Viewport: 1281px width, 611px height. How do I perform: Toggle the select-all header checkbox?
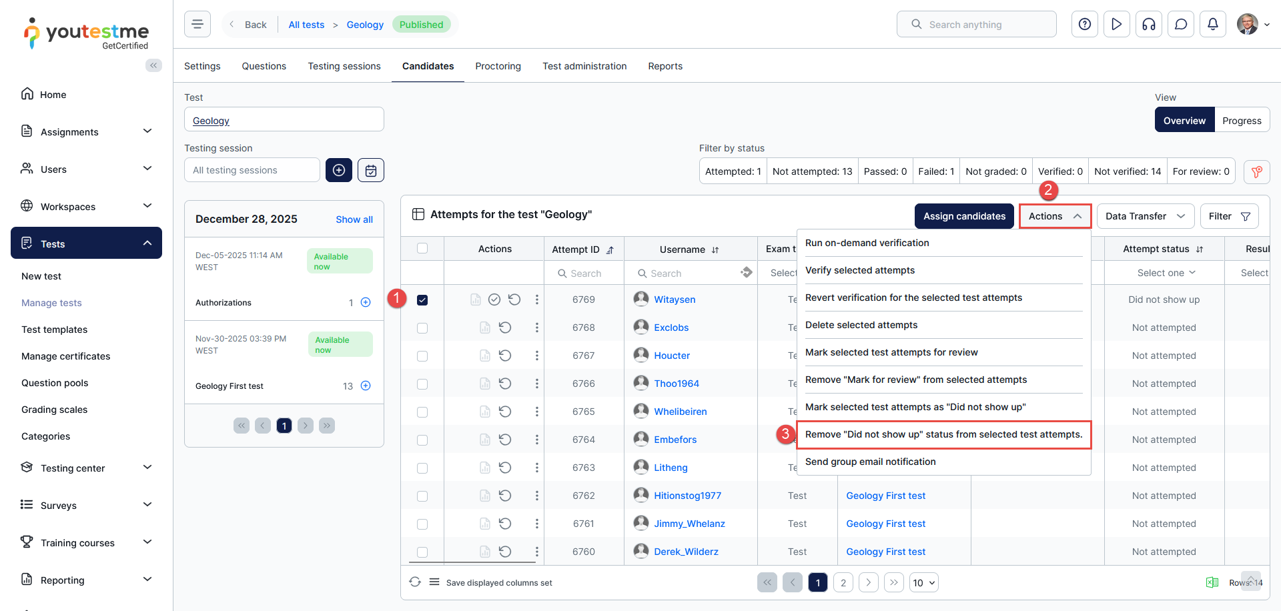(422, 249)
